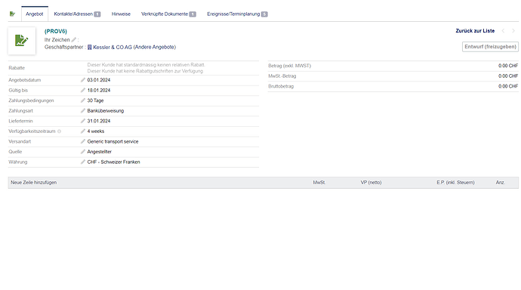Edit Quelle with pencil icon
521x290 pixels.
[x=83, y=152]
